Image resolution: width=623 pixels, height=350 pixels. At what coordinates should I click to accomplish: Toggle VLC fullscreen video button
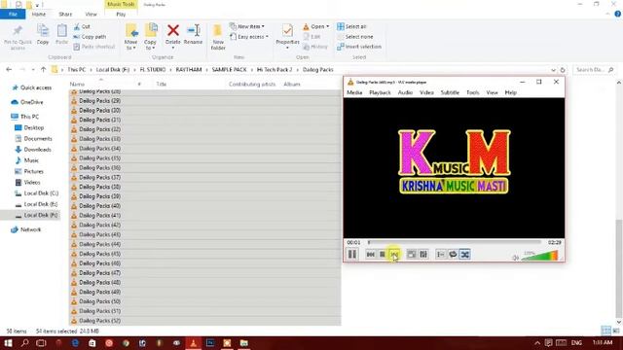pyautogui.click(x=412, y=255)
